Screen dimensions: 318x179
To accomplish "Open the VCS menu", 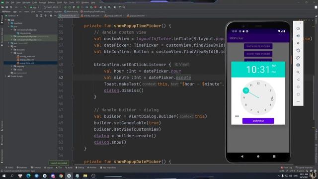I will click(x=78, y=2).
